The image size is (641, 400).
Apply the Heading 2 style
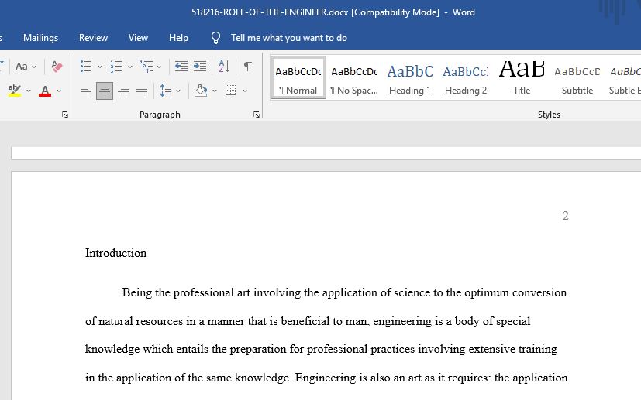click(x=466, y=77)
